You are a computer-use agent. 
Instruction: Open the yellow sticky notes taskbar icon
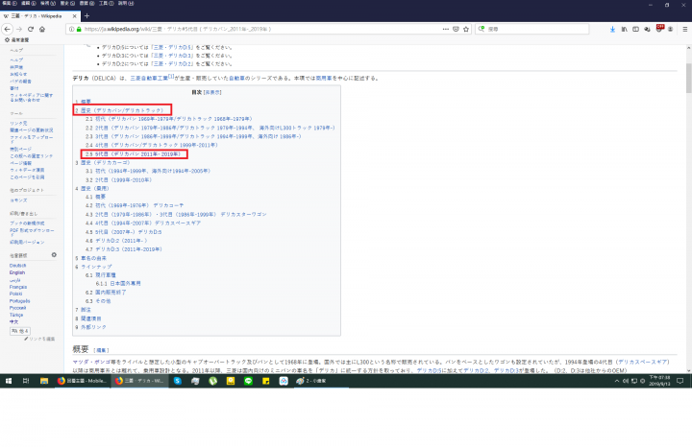pos(265,381)
